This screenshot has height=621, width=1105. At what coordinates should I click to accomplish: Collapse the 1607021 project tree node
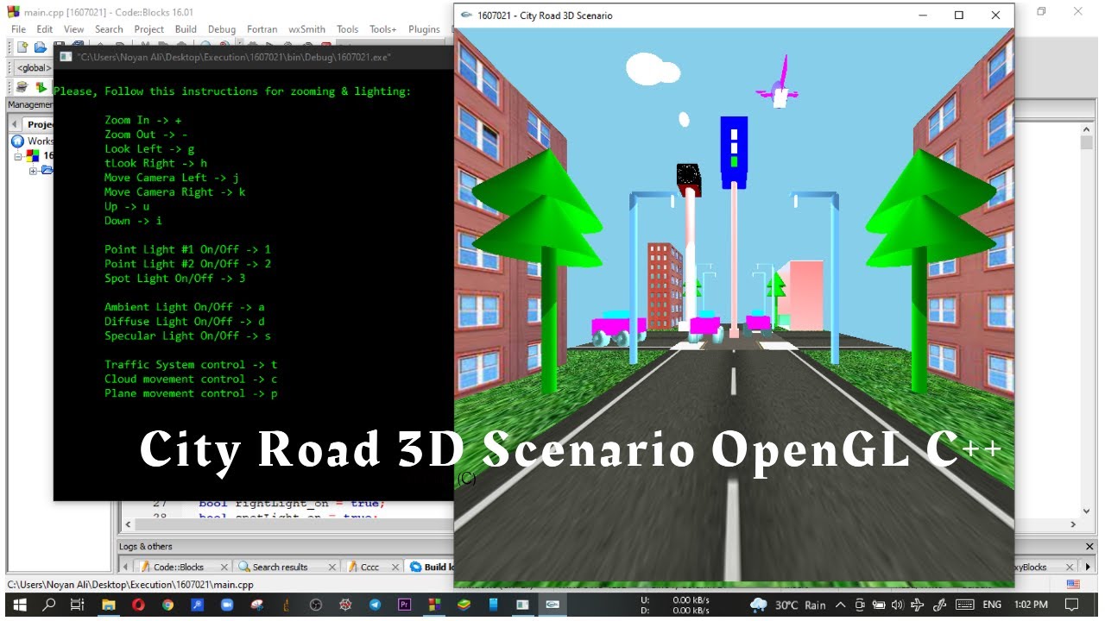[18, 156]
